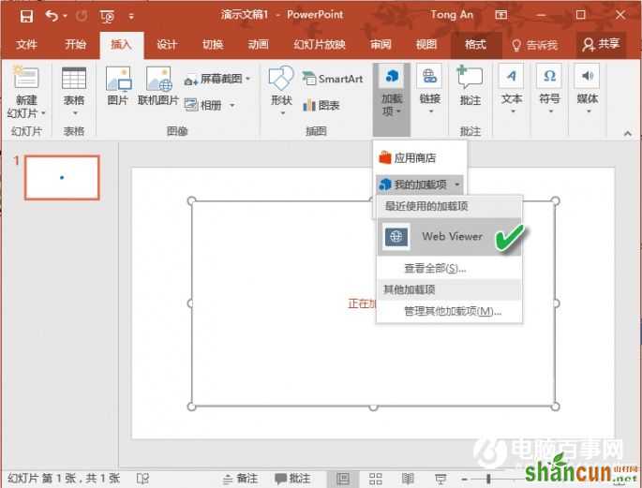This screenshot has height=488, width=642.
Task: Start slideshow from beginning quick-access icon
Action: coord(107,16)
